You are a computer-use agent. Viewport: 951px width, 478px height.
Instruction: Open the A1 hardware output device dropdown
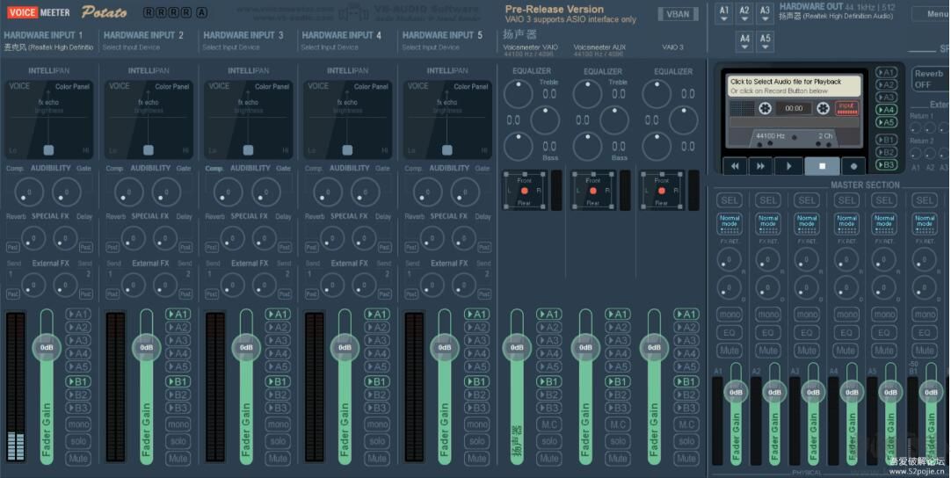[x=724, y=13]
